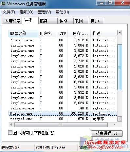Open the 性能 tab

[x=65, y=21]
